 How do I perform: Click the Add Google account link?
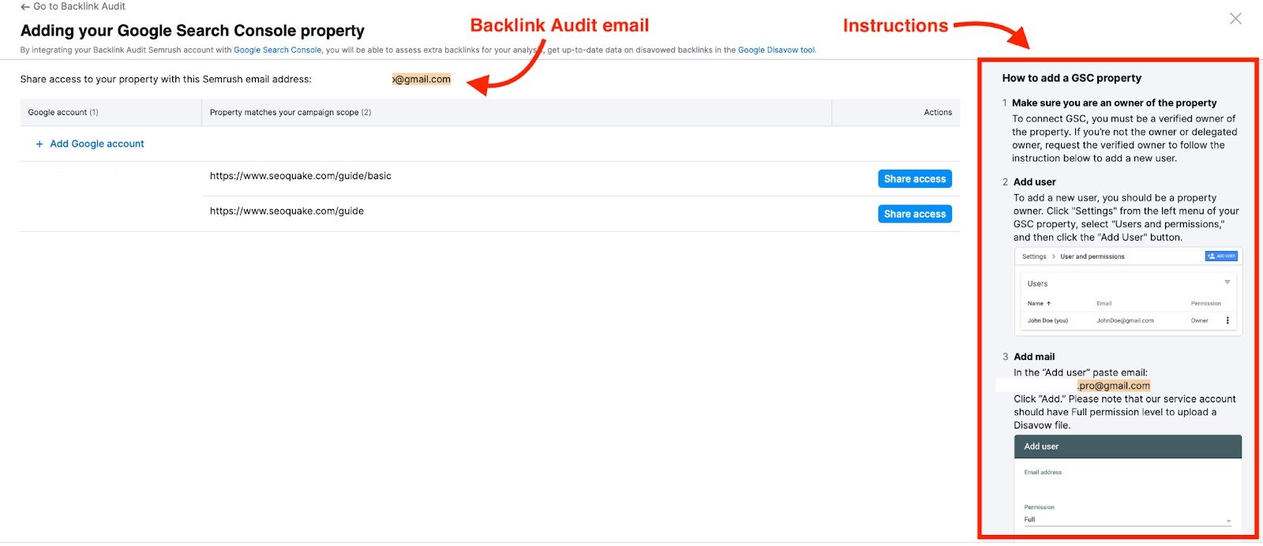(96, 144)
